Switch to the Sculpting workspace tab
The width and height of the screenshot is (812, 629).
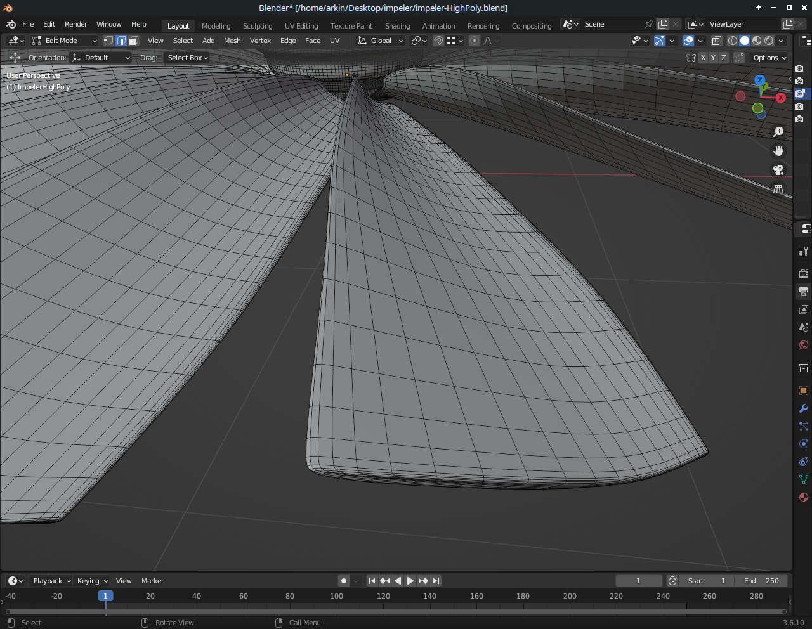pyautogui.click(x=258, y=26)
